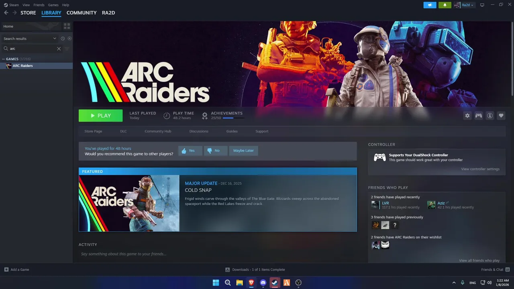
Task: Open the Store Page link
Action: coord(93,131)
